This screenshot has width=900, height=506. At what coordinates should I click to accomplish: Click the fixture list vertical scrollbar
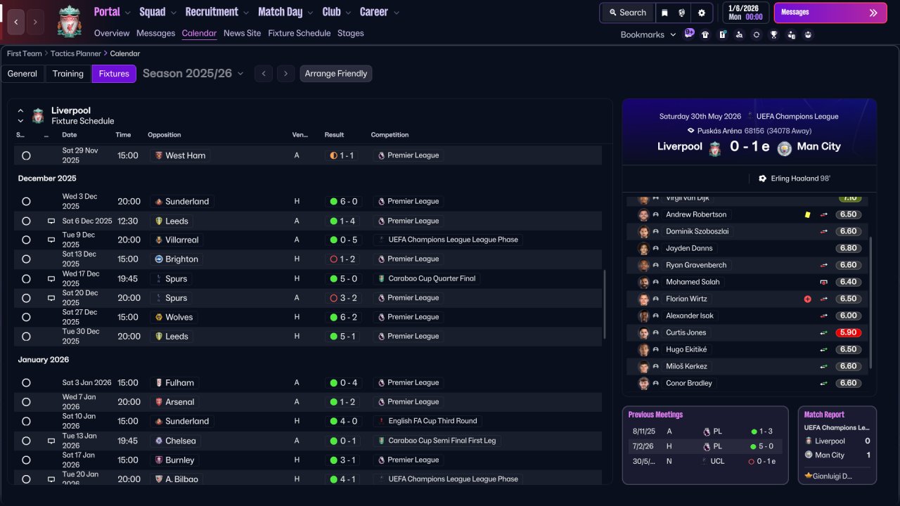pyautogui.click(x=605, y=304)
